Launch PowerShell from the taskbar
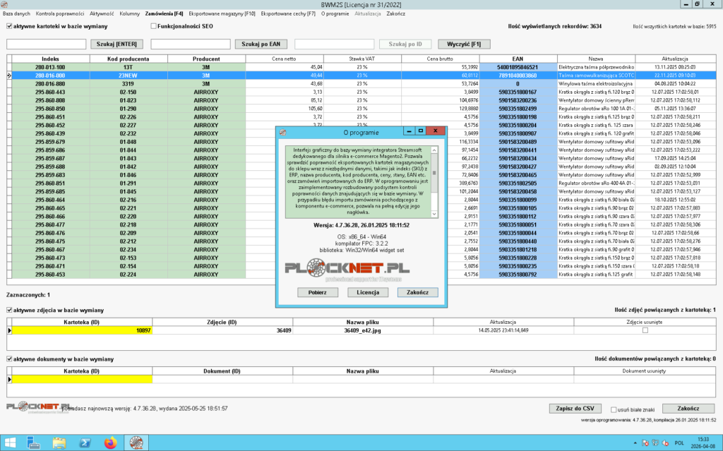This screenshot has height=451, width=723. [85, 443]
